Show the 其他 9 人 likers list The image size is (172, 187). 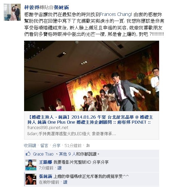point(68,154)
